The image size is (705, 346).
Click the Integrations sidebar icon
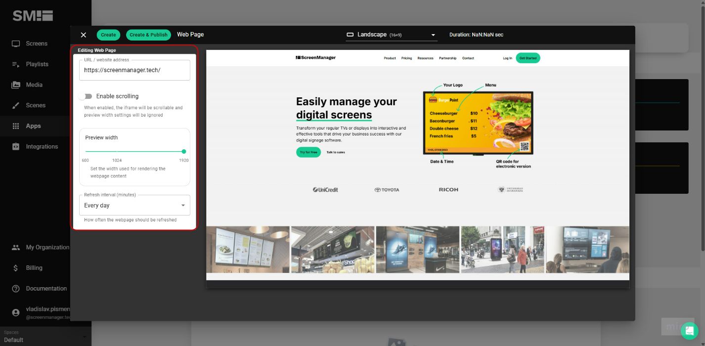(x=16, y=146)
